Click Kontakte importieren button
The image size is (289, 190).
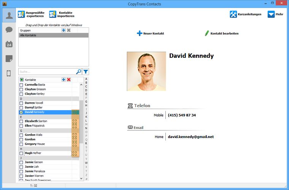click(62, 14)
